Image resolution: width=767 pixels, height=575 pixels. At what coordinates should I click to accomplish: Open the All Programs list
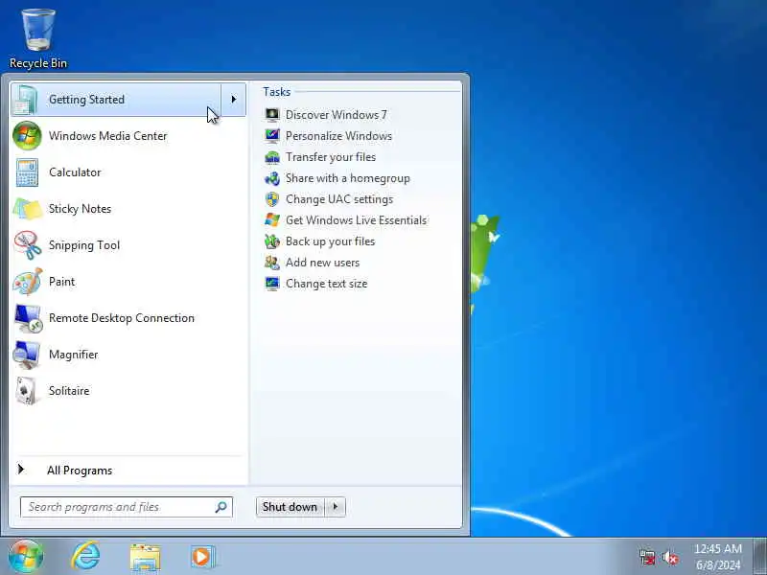[x=80, y=471]
